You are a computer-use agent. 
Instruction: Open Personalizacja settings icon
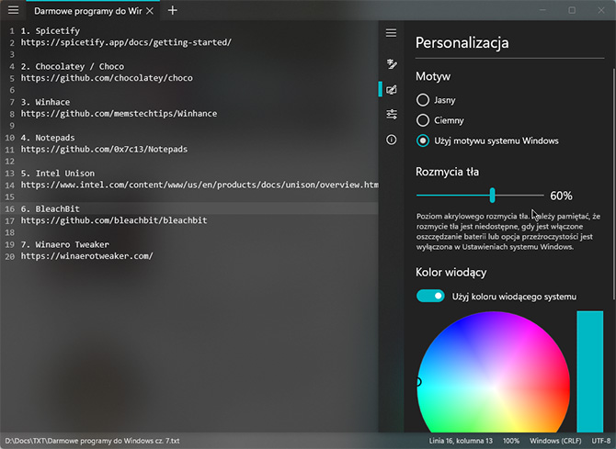[x=392, y=89]
